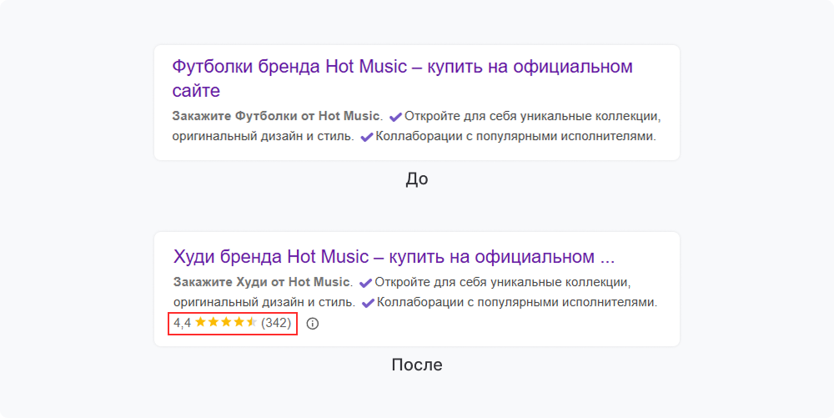Image resolution: width=834 pixels, height=418 pixels.
Task: Click "Коллаборации с популярными исполнителями" in Футболки card
Action: click(515, 137)
